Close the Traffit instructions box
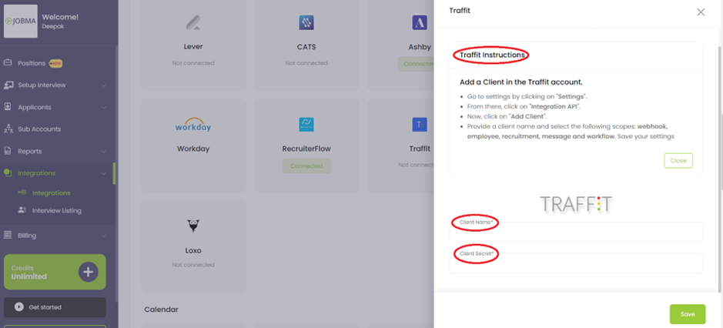Image resolution: width=723 pixels, height=328 pixels. 678,161
